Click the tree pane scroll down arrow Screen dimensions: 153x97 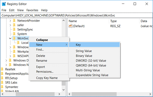(63, 90)
